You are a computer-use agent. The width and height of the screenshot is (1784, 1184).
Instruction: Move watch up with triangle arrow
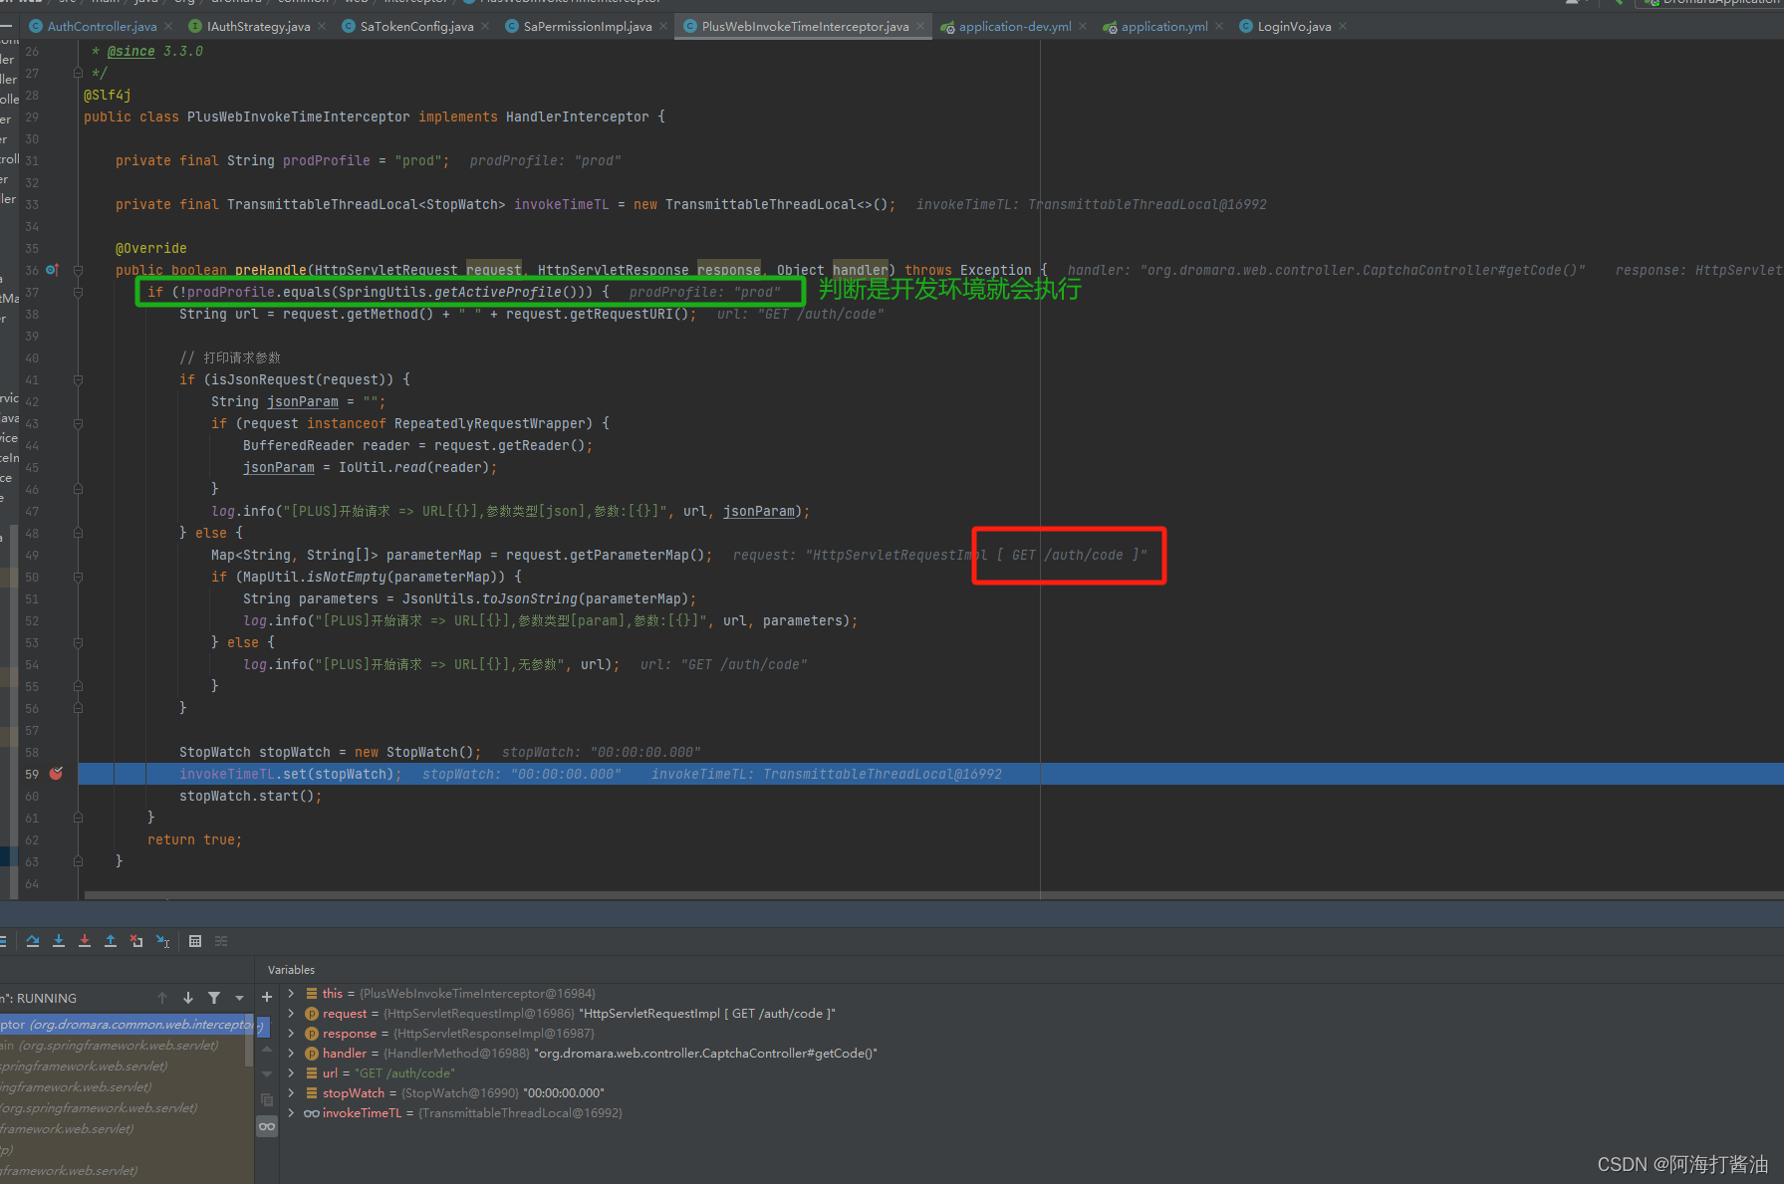click(x=267, y=1050)
